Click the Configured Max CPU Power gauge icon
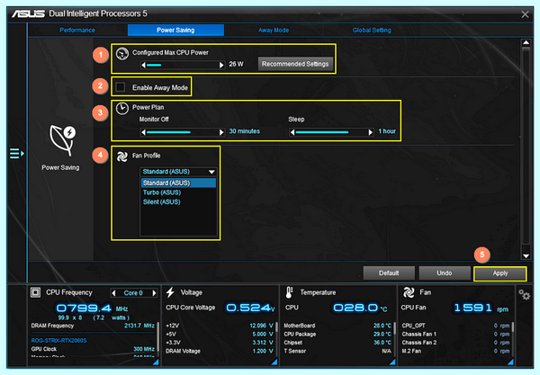Viewport: 540px width, 375px height. point(121,54)
